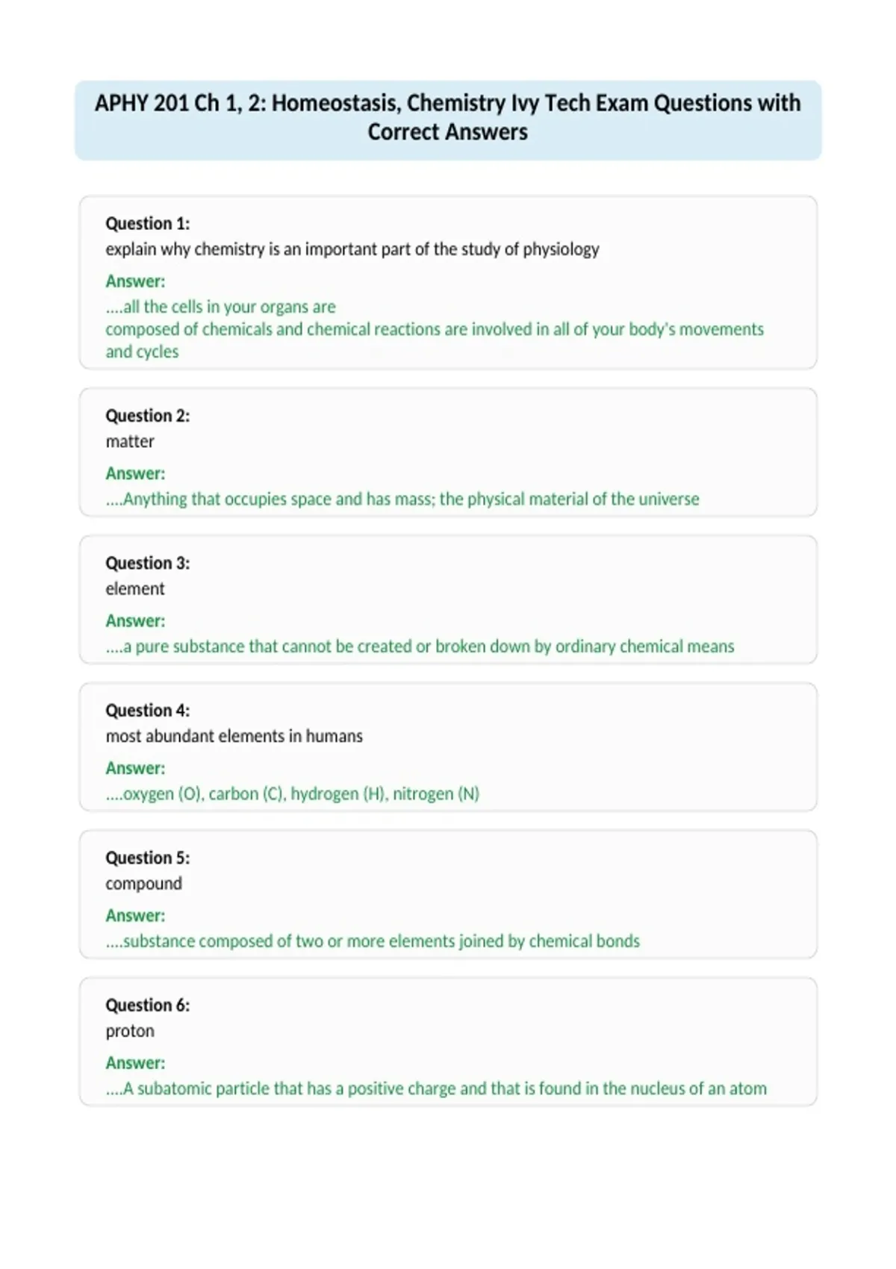Click the word compound under Question 5
The width and height of the screenshot is (896, 1269).
point(144,884)
